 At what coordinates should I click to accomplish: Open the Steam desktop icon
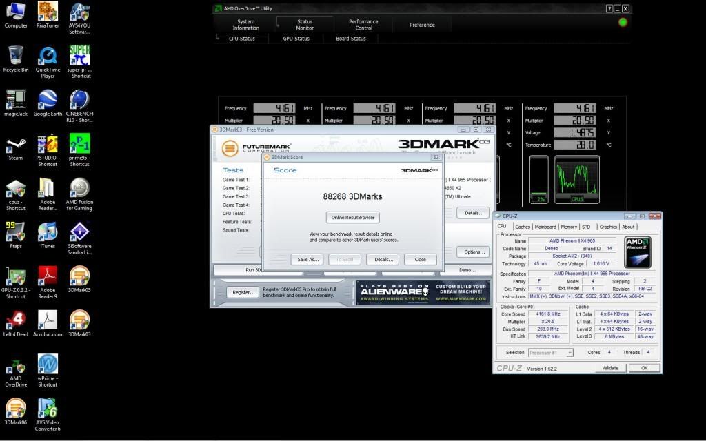pos(16,147)
